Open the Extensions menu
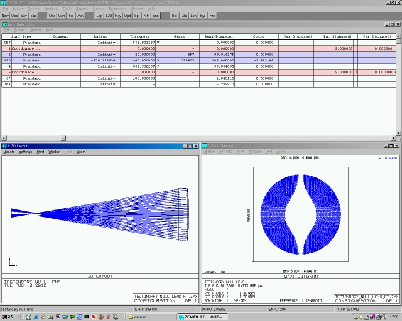This screenshot has width=402, height=321. (x=117, y=8)
